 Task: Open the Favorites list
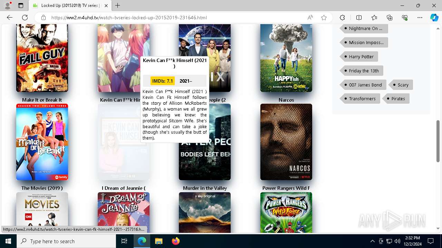pyautogui.click(x=374, y=18)
